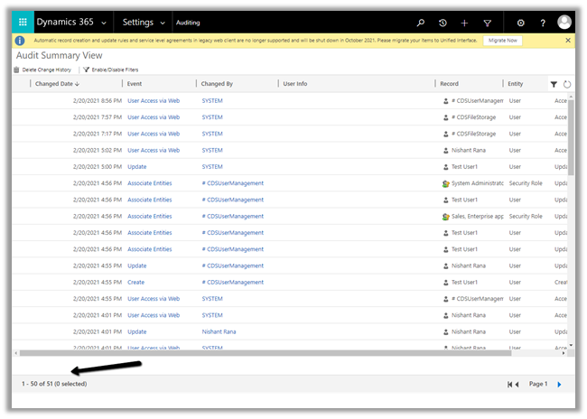Open the user profile avatar
587x419 pixels.
(565, 22)
